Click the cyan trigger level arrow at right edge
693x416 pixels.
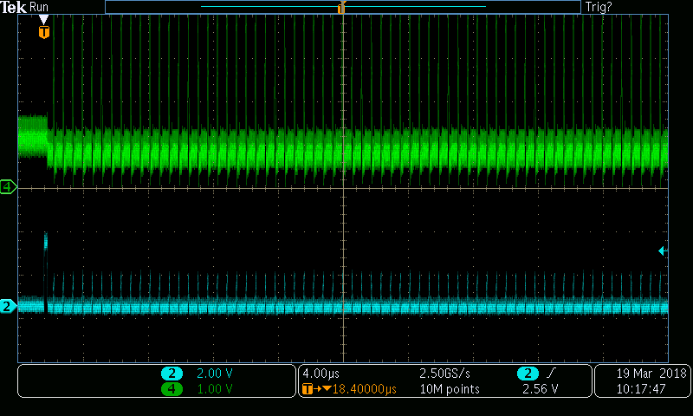coord(663,251)
